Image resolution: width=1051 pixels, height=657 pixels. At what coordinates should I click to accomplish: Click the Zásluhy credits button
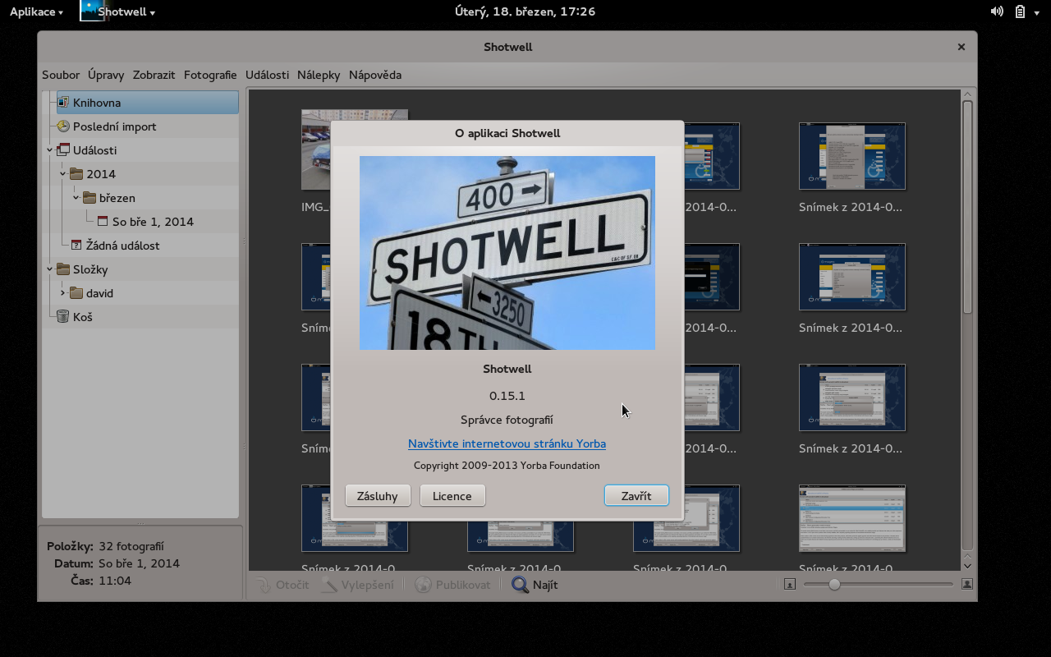[378, 496]
